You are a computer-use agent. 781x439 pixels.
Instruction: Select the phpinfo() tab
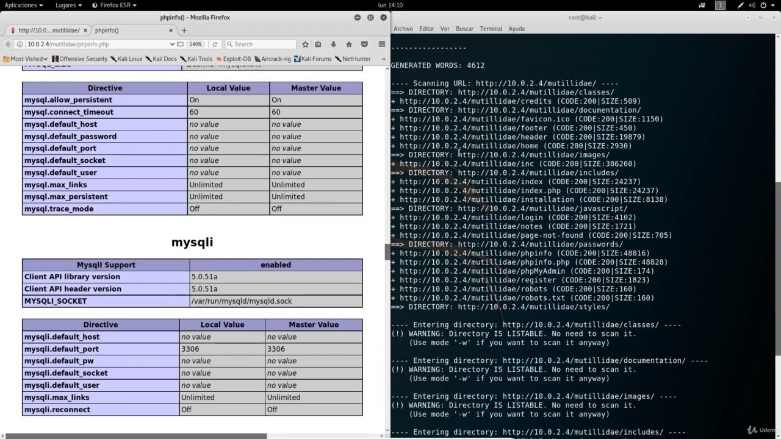134,30
